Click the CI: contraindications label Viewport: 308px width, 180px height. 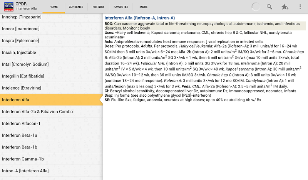pyautogui.click(x=107, y=91)
